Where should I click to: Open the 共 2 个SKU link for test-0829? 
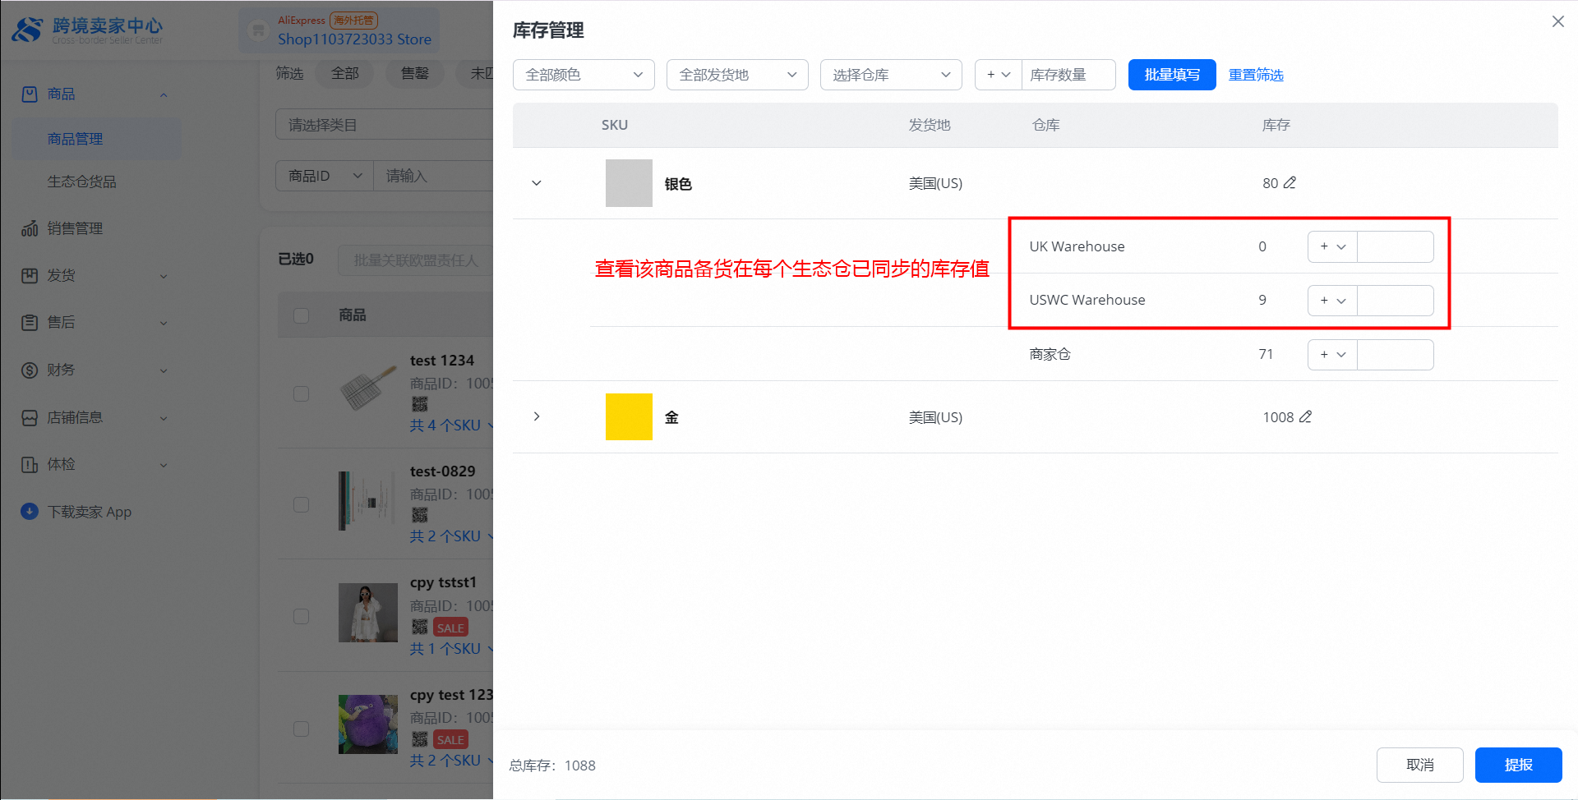click(451, 536)
